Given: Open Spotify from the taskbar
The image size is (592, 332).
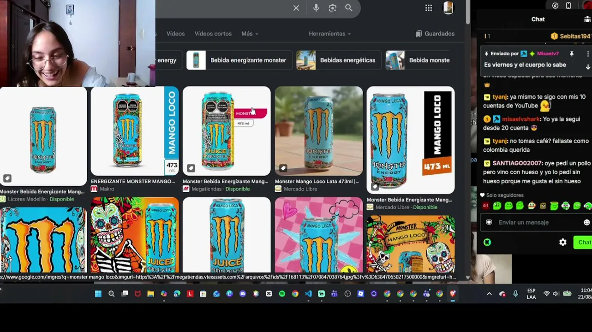Looking at the screenshot, I should coord(282,294).
